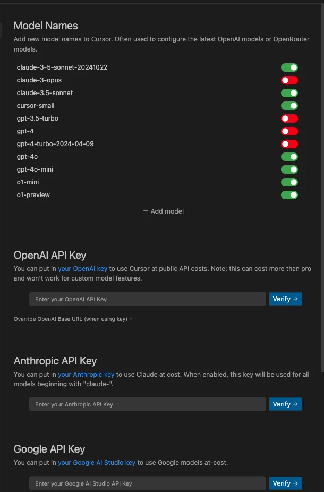Toggle the gpt-4o-mini model switch
Screen dimensions: 324x492
pos(289,169)
